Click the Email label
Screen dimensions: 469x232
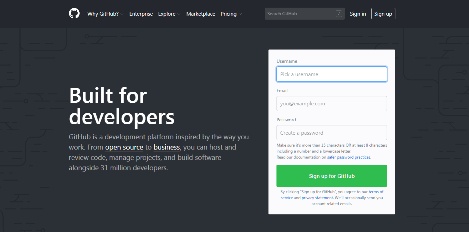coord(282,90)
